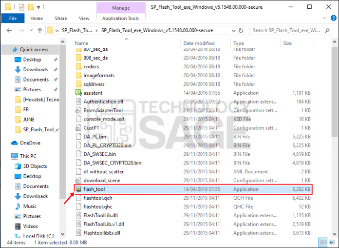This screenshot has width=339, height=248.
Task: Select This PC in navigation pane
Action: tap(28, 156)
